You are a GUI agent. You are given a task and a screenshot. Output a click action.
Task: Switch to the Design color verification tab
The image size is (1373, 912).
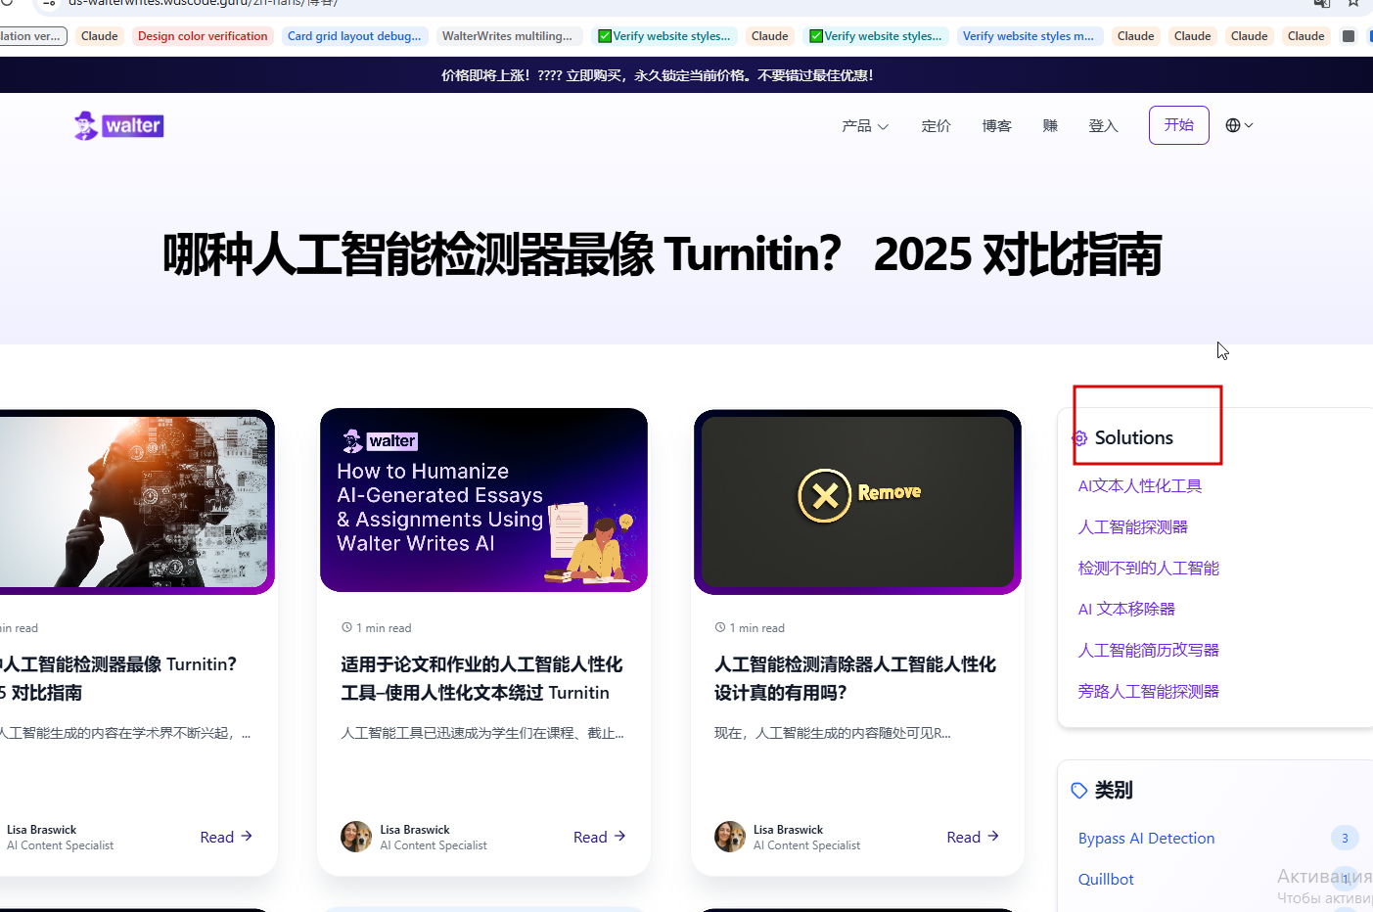pos(203,36)
